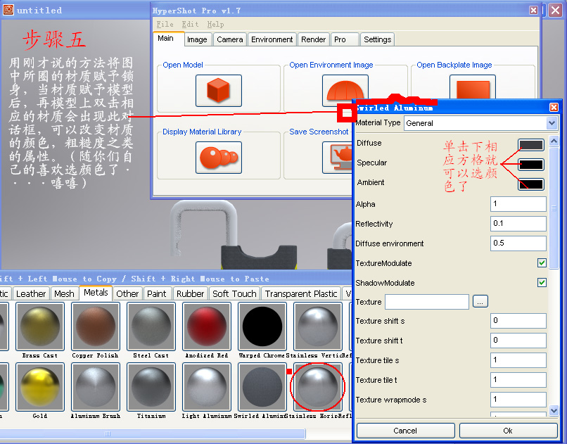Click the Texture tile s field
567x444 pixels.
(518, 360)
